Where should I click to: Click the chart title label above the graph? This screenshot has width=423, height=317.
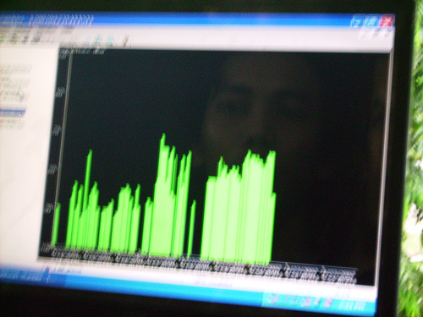click(x=83, y=52)
